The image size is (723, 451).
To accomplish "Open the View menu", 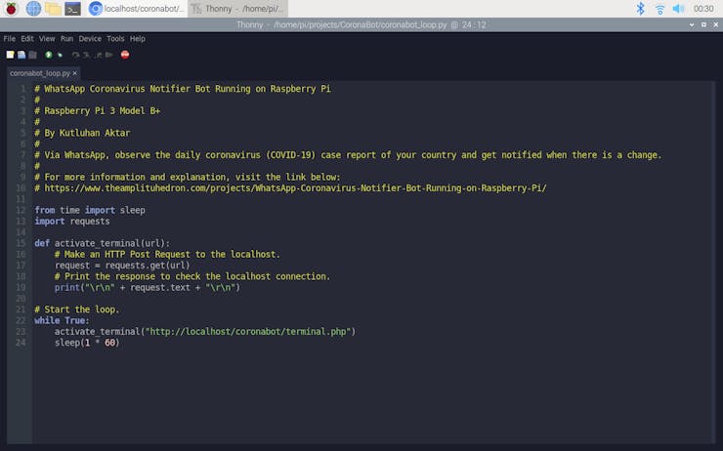I will pyautogui.click(x=47, y=39).
